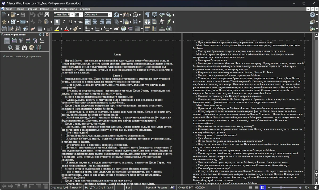Click the Insert Symbol omega icon

[116, 15]
